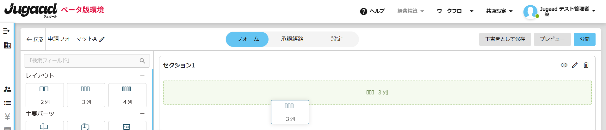Click the 公開 button
Image resolution: width=606 pixels, height=130 pixels.
point(584,39)
